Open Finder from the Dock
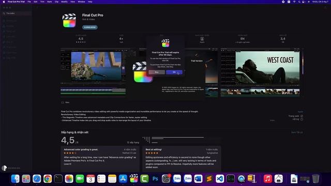This screenshot has height=186, width=331. pyautogui.click(x=15, y=179)
